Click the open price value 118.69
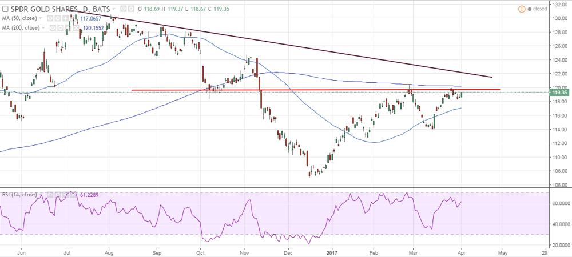 click(x=150, y=9)
